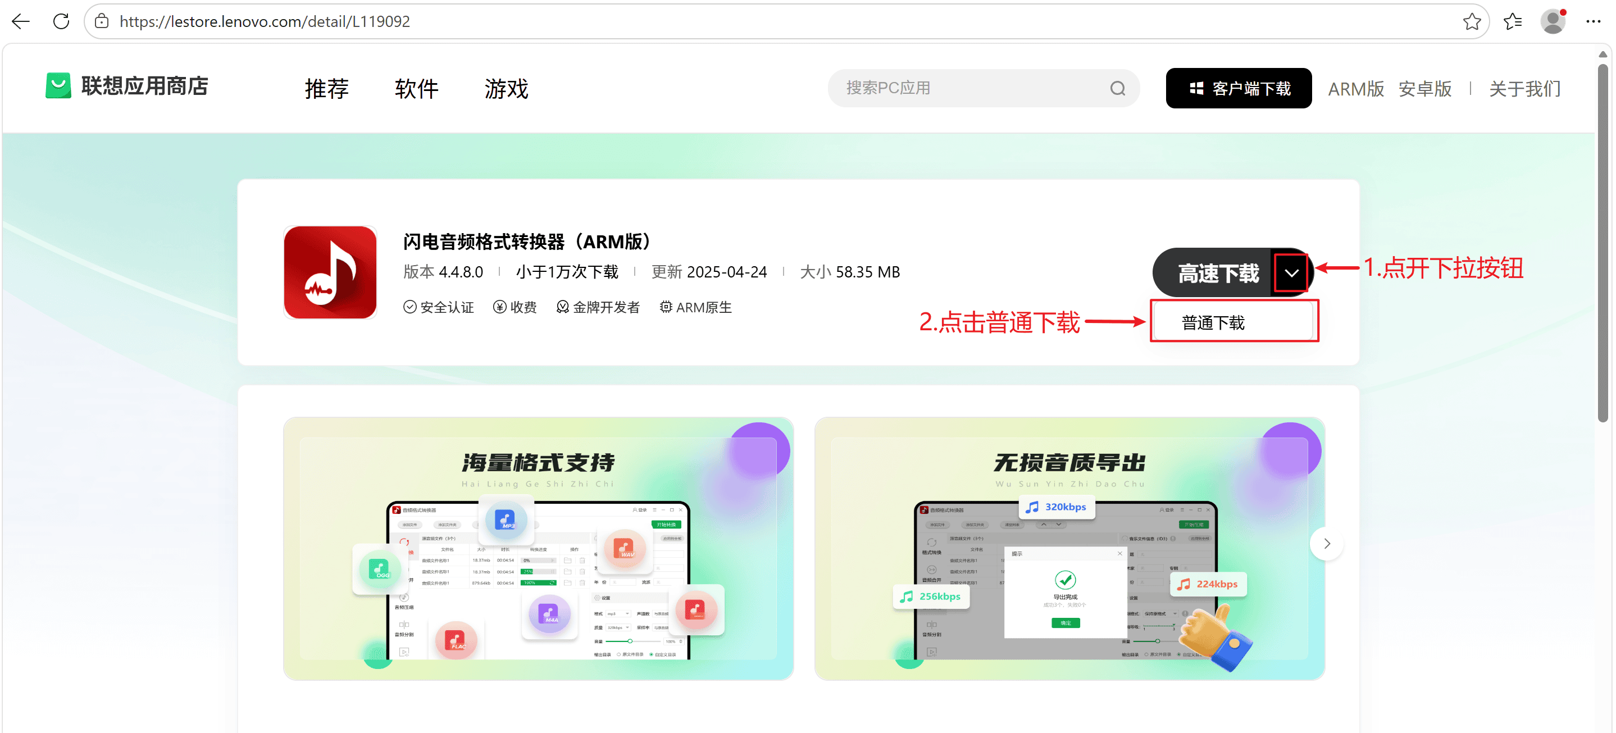Click the app title 闪电音频格式转换器（ARM版）
This screenshot has width=1616, height=733.
[530, 242]
